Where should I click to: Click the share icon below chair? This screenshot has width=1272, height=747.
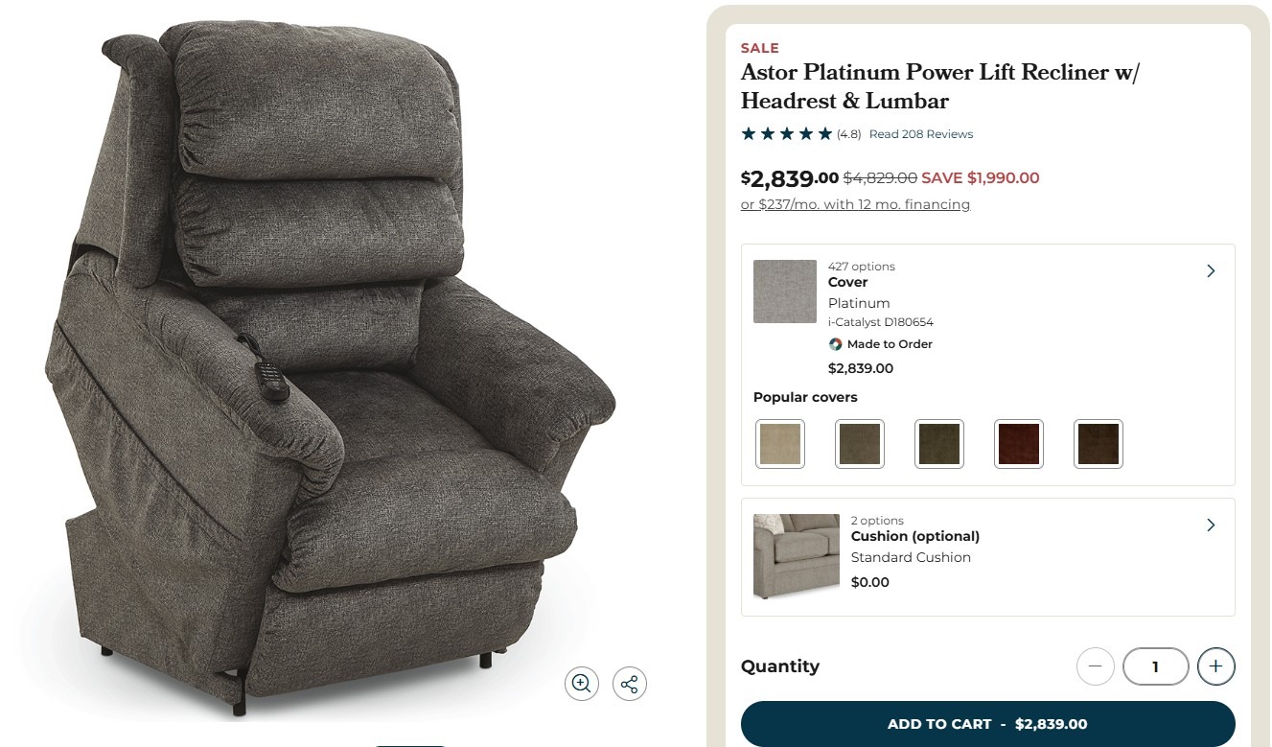pos(630,684)
